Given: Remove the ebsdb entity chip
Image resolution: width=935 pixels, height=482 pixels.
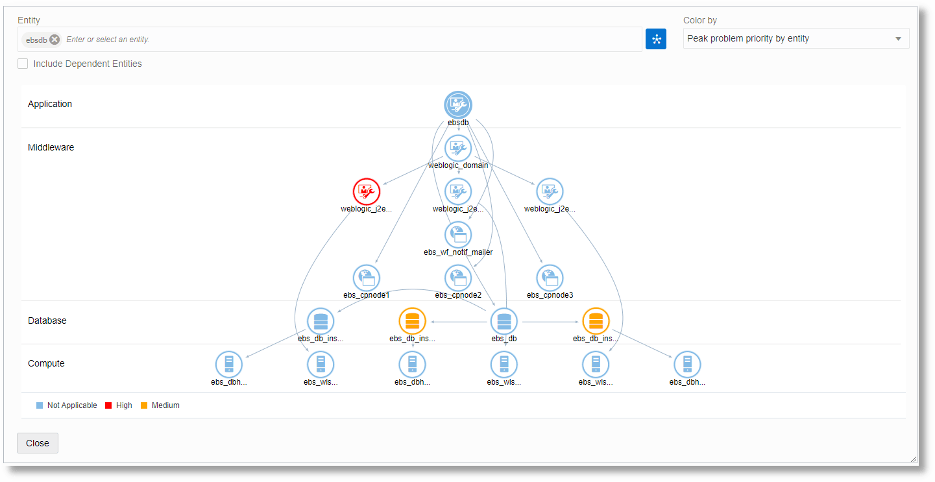Looking at the screenshot, I should 55,39.
